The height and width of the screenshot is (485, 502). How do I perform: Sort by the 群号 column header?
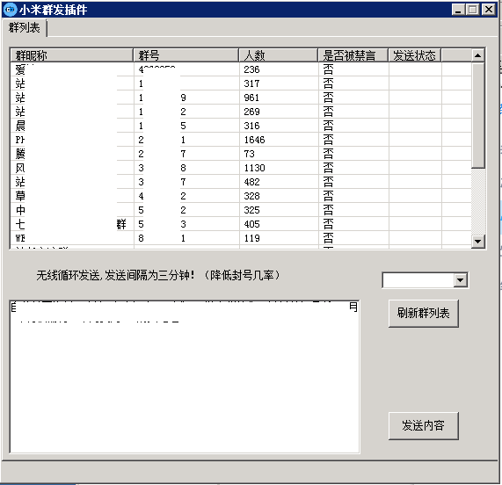click(186, 55)
